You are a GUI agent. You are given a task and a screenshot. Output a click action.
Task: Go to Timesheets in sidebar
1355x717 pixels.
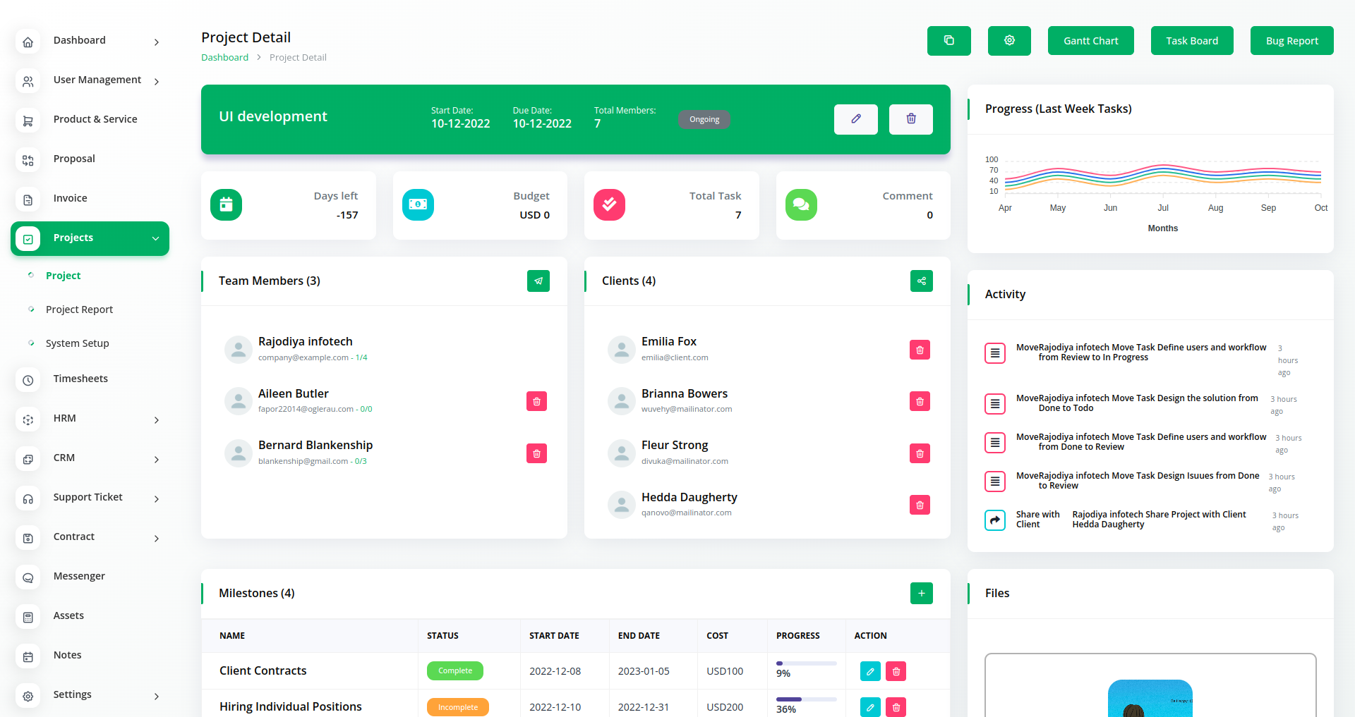click(x=80, y=379)
